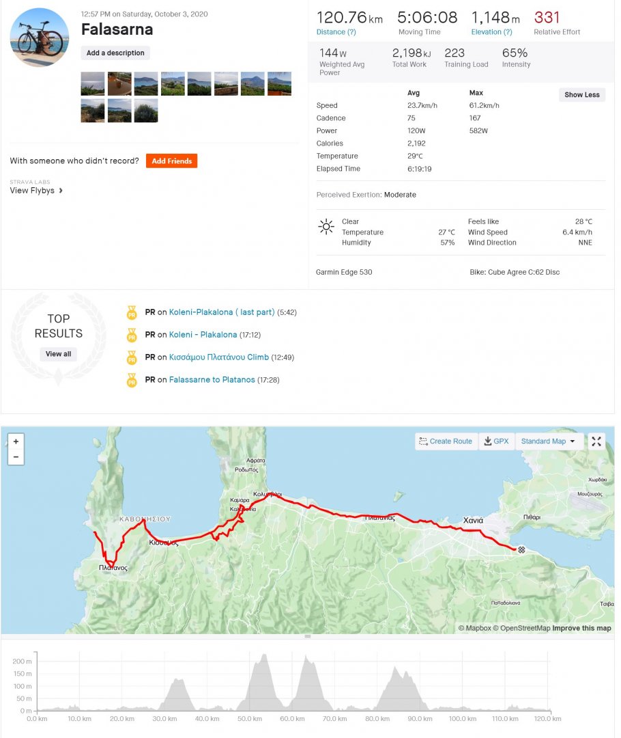The image size is (621, 738).
Task: Click the bike profile avatar picture
Action: 40,38
